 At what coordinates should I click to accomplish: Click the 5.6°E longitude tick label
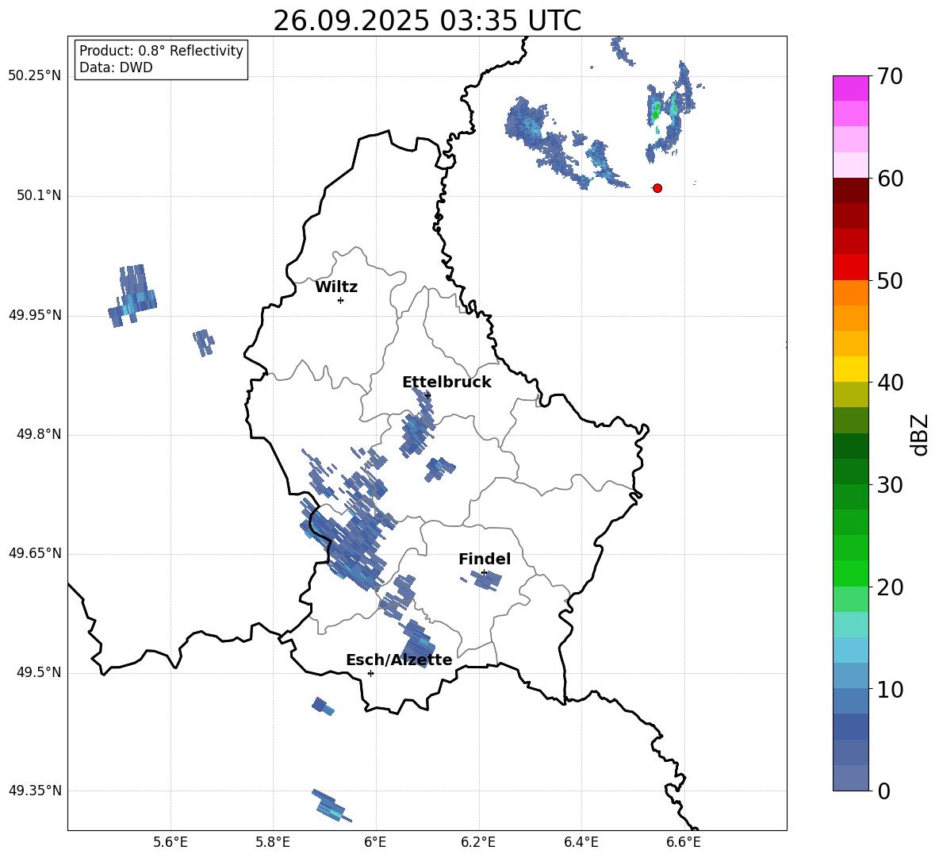pyautogui.click(x=171, y=842)
